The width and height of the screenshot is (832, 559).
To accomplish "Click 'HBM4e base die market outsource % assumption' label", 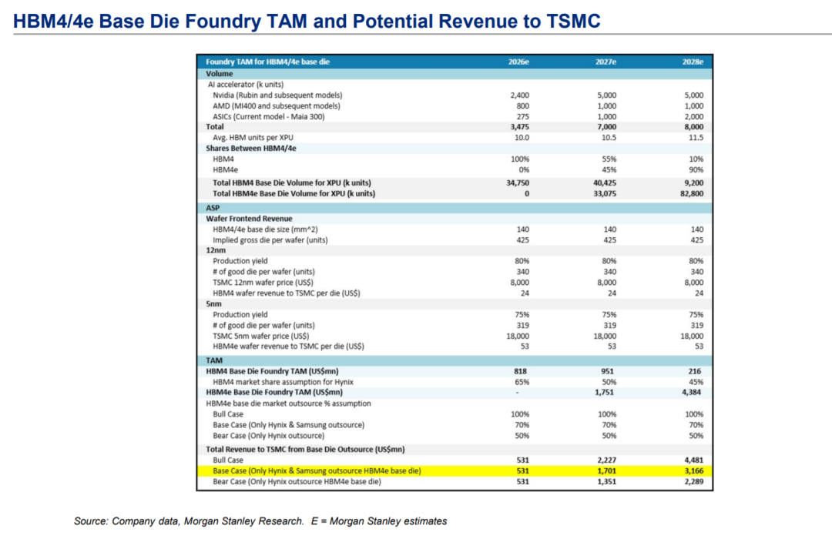I will tap(288, 403).
